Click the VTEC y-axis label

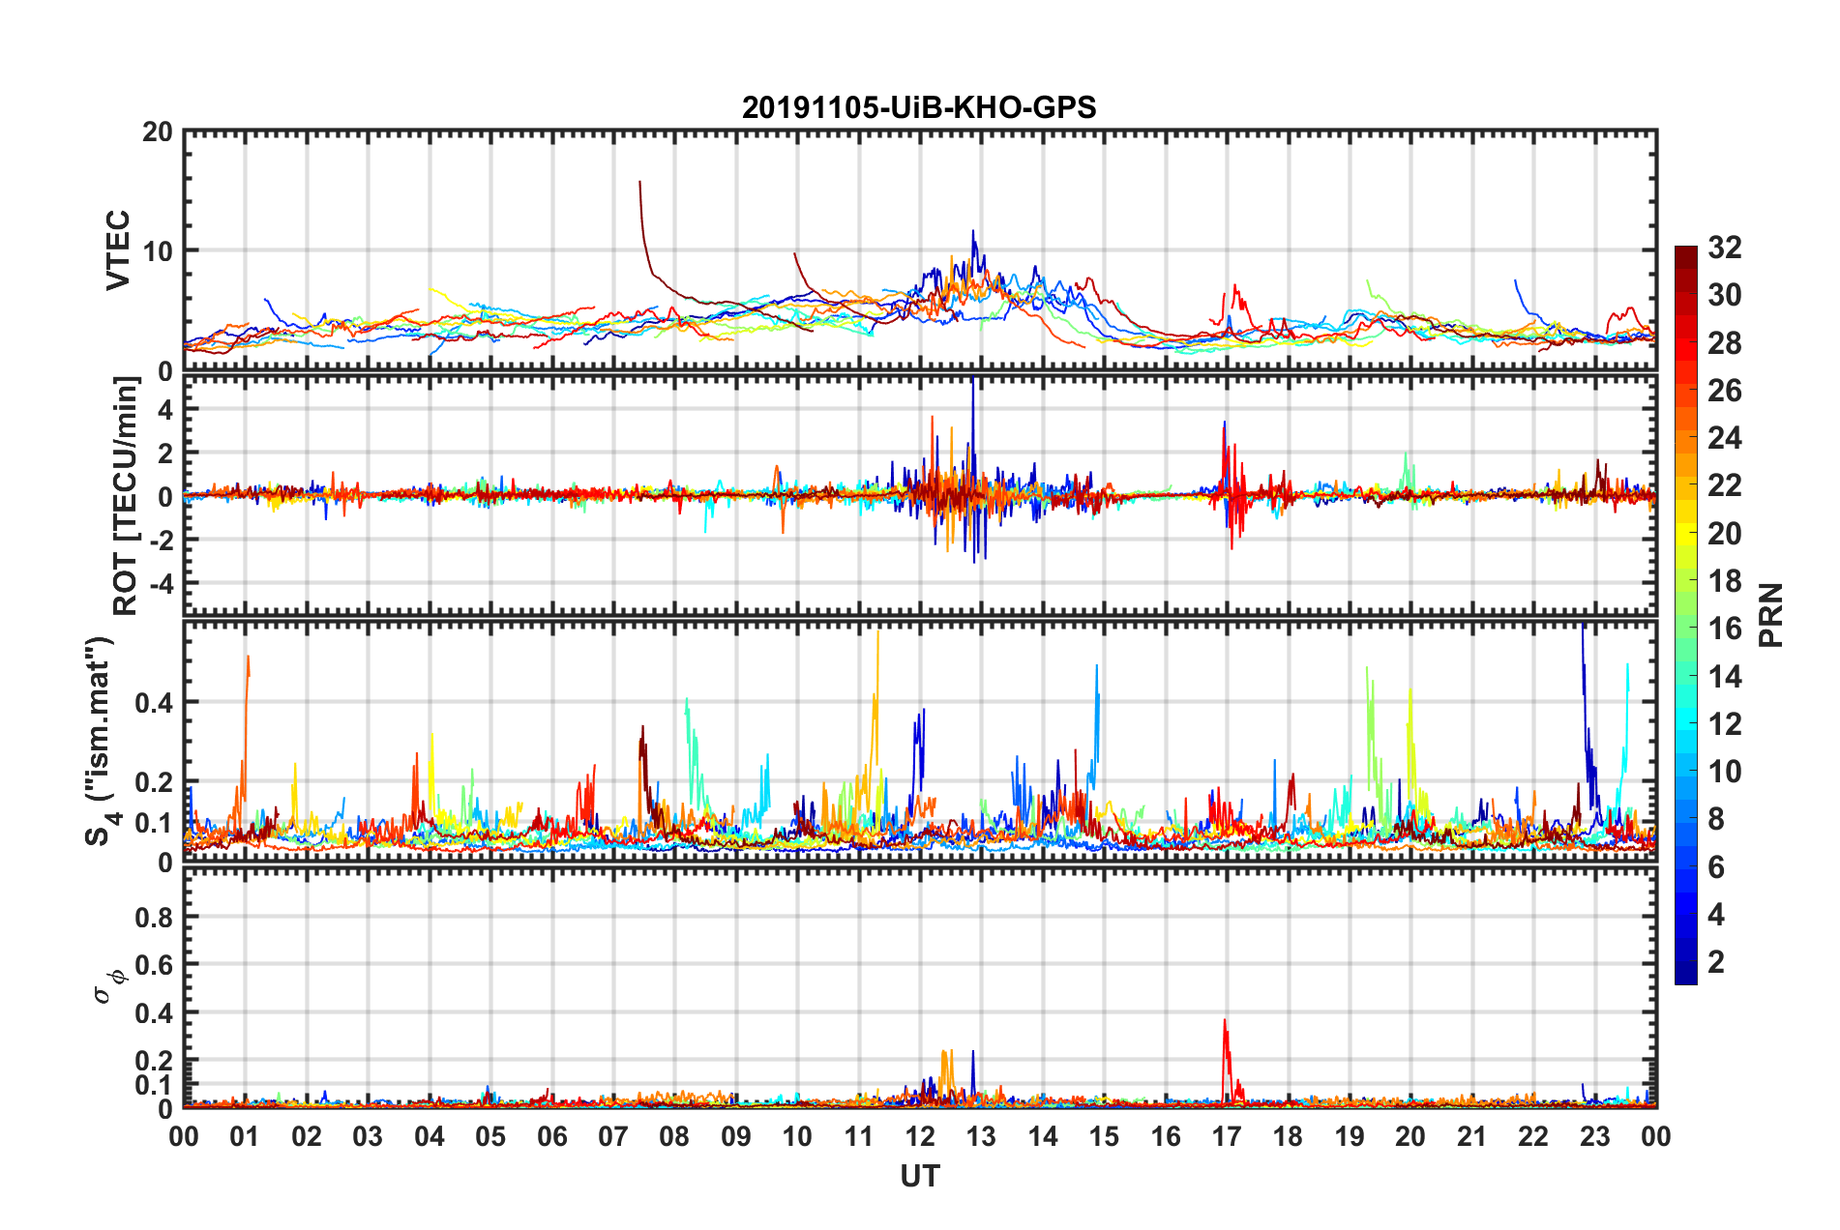tap(118, 249)
